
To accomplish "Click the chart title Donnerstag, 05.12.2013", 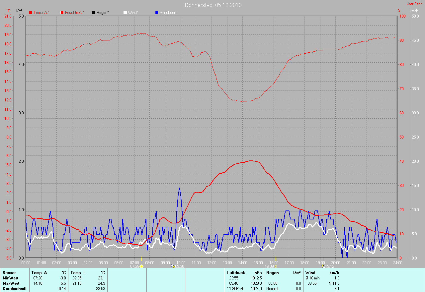I will [213, 5].
